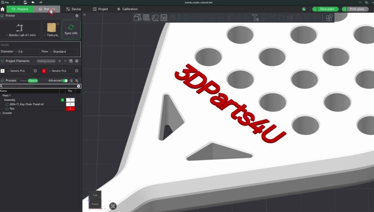
Task: Click the process list view icon
Action: [x=71, y=81]
